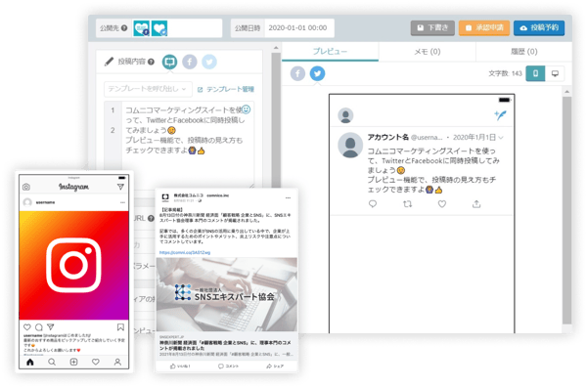
Task: Expand the tweet options chevron after the date
Action: click(501, 138)
